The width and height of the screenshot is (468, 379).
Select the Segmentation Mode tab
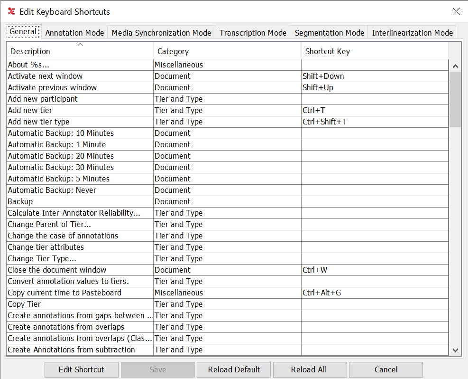[329, 33]
